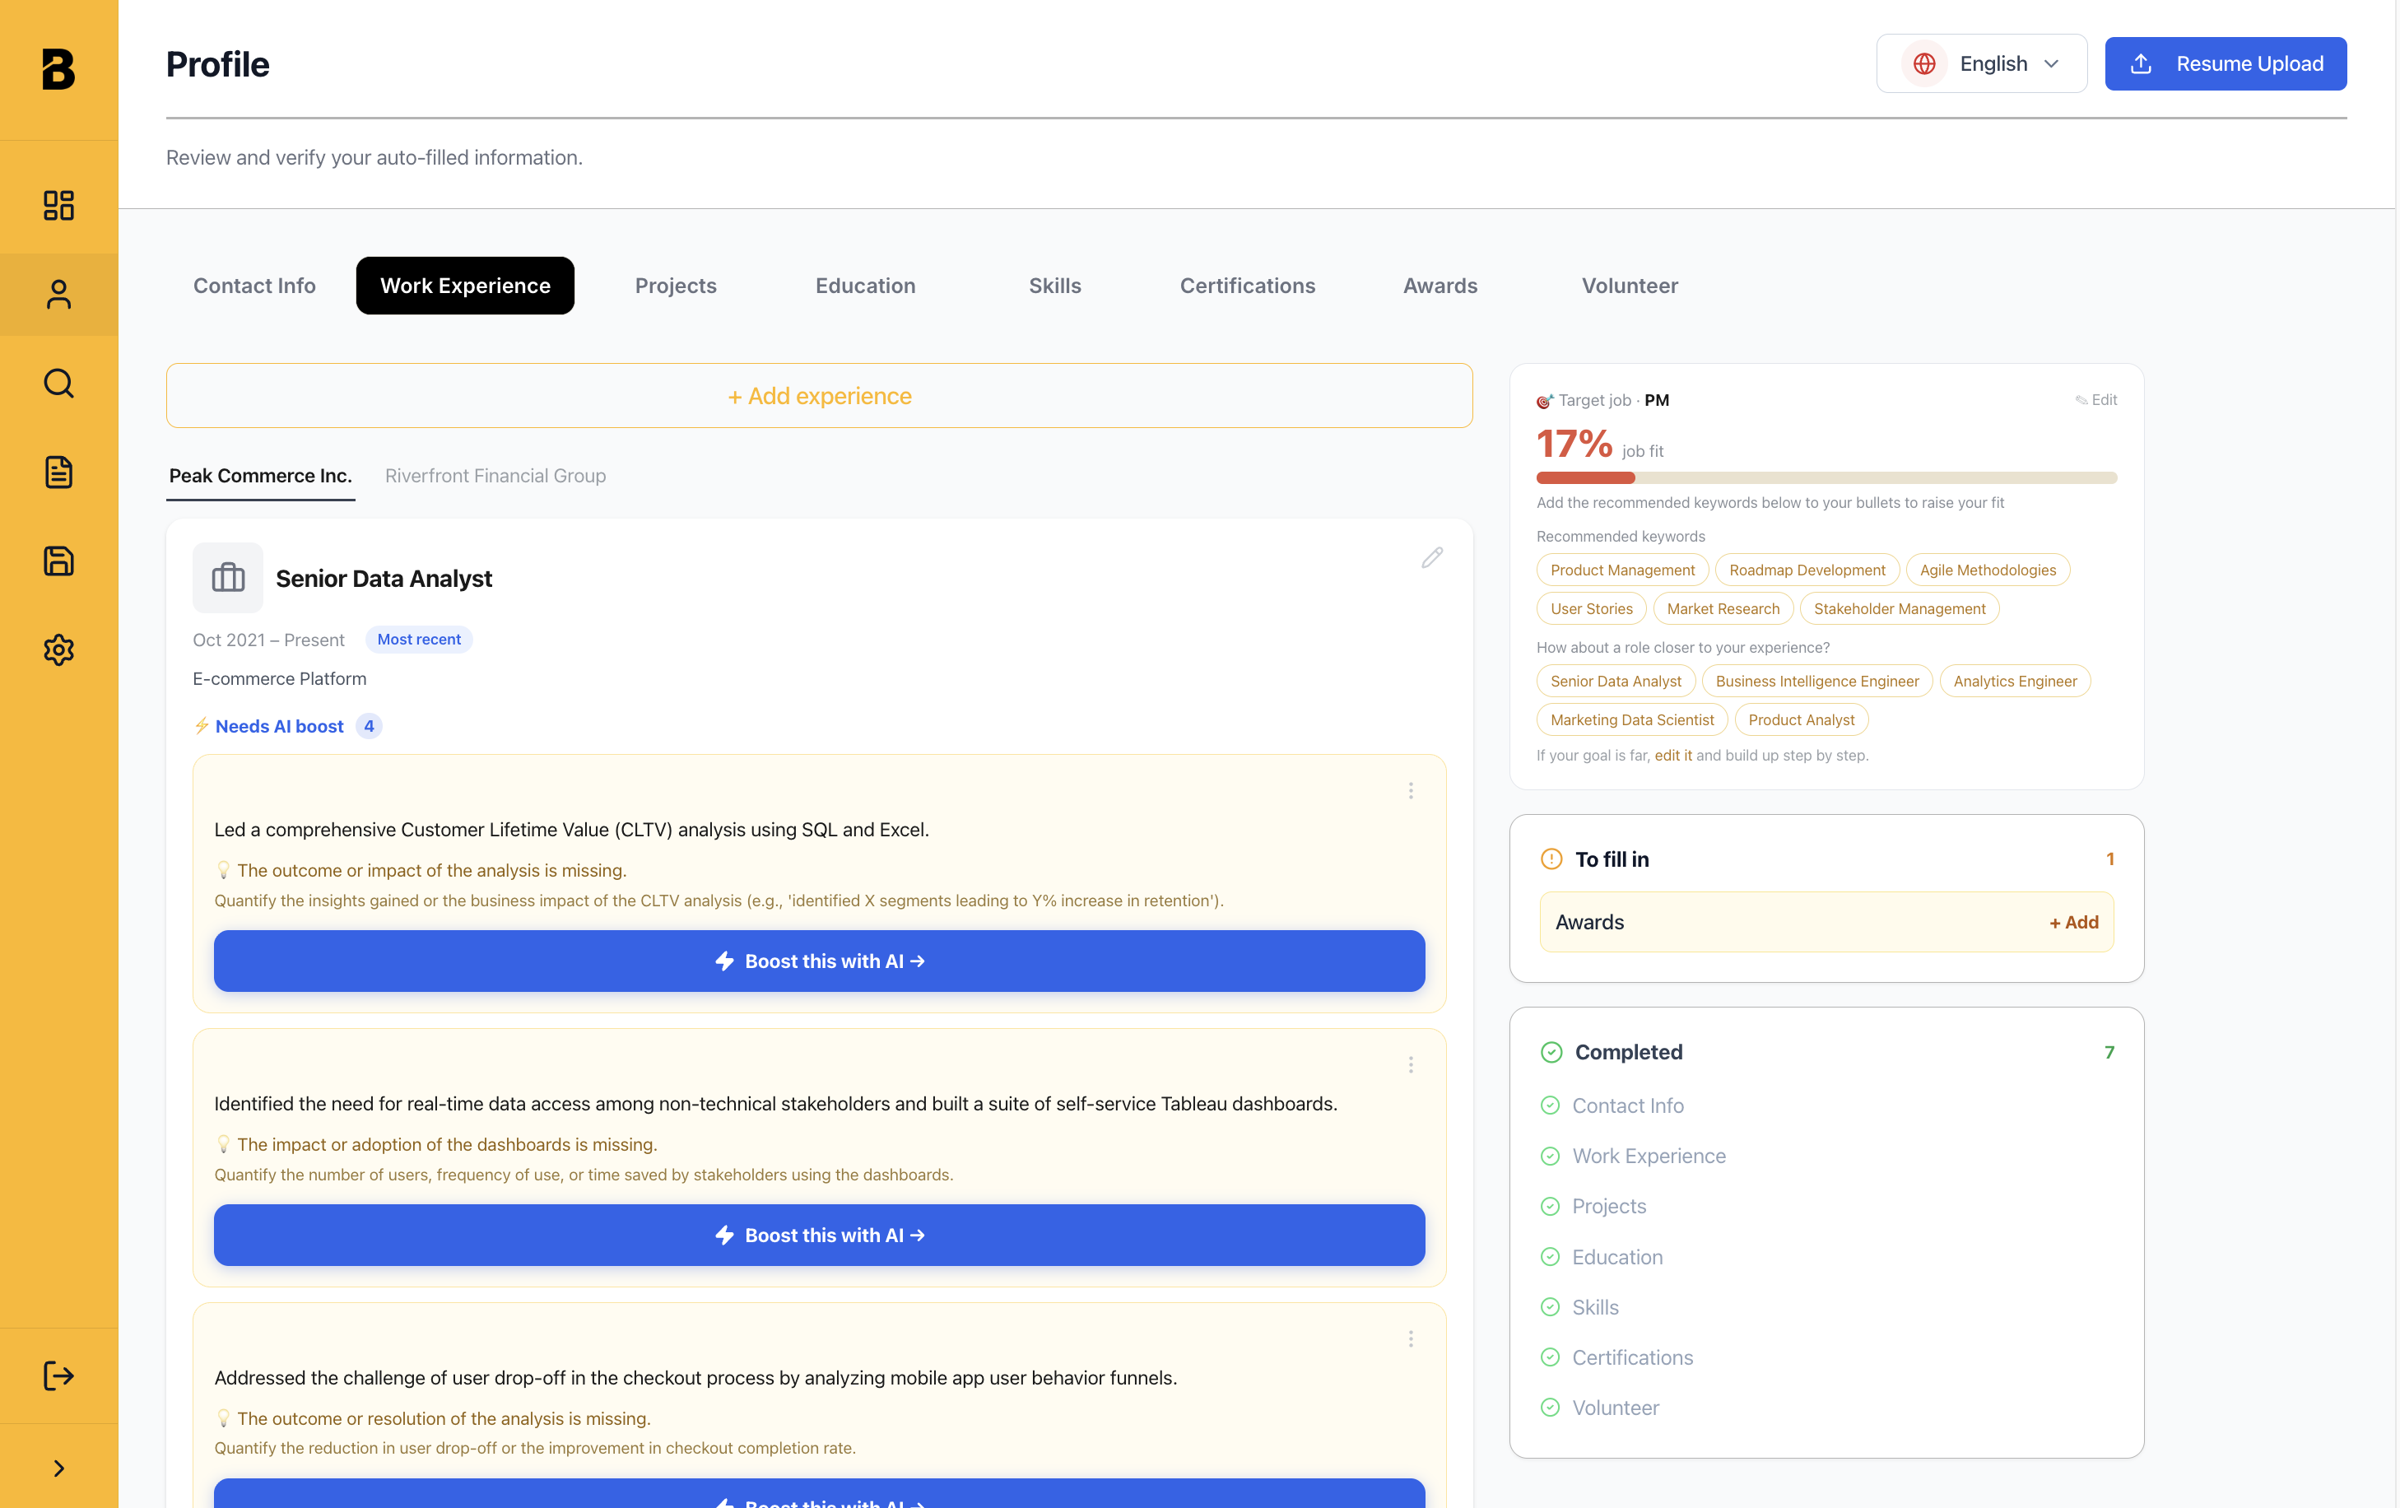Open the document icon in sidebar
The image size is (2400, 1508).
(58, 472)
